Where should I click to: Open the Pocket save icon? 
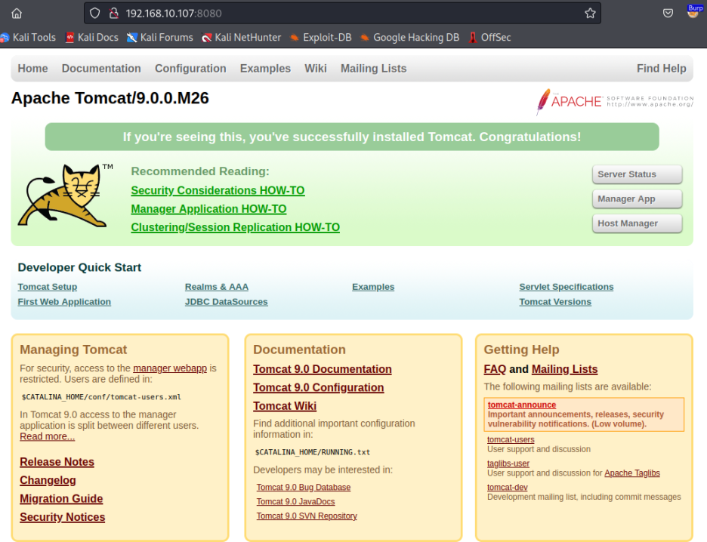tap(668, 14)
